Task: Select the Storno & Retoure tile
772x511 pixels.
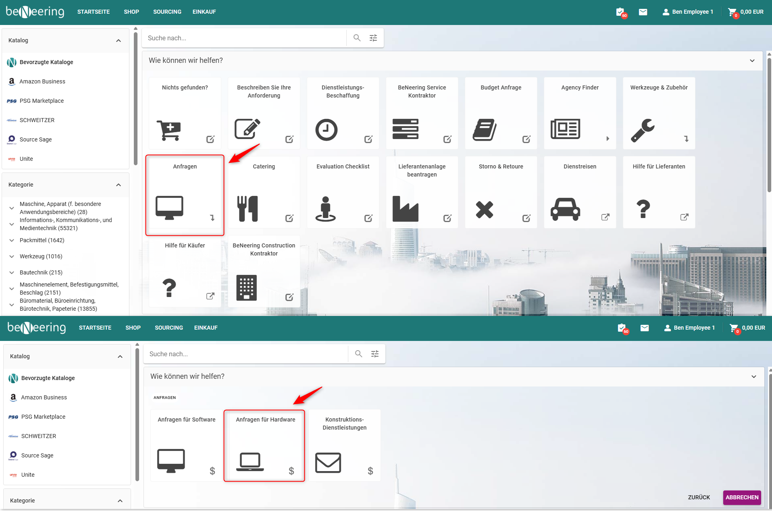Action: click(501, 192)
